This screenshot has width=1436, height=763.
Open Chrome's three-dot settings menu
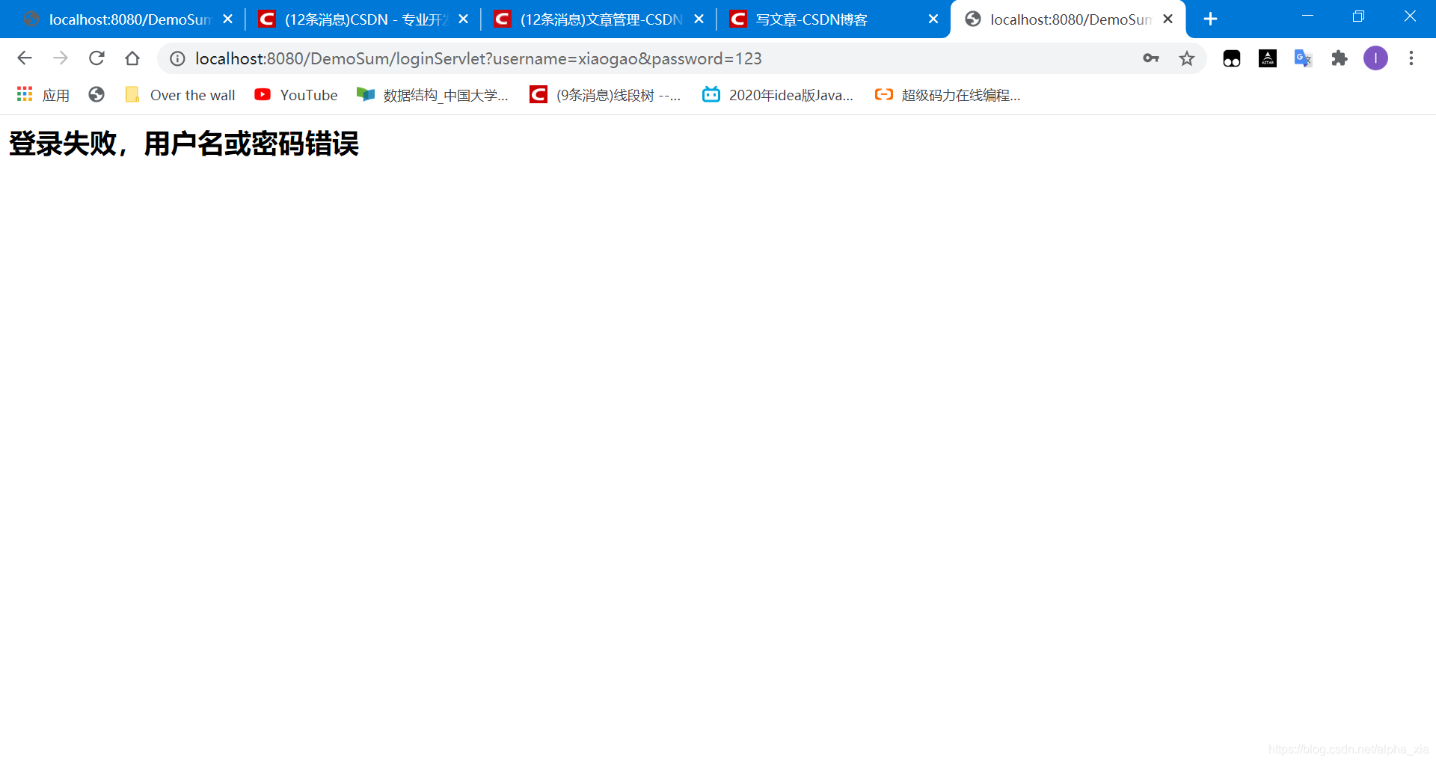pos(1411,58)
